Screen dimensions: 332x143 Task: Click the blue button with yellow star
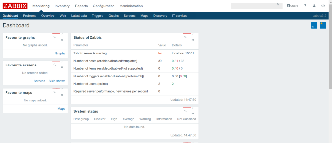(x=323, y=25)
